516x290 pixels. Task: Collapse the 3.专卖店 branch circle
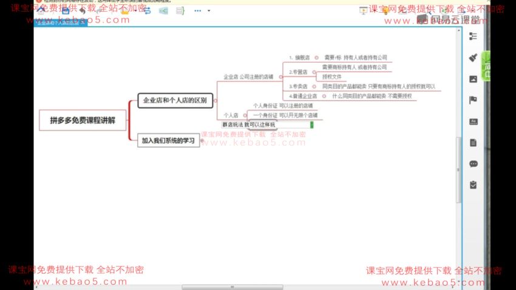(314, 87)
